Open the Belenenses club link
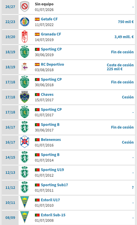Screen dimensions: 137x225 pyautogui.click(x=51, y=140)
